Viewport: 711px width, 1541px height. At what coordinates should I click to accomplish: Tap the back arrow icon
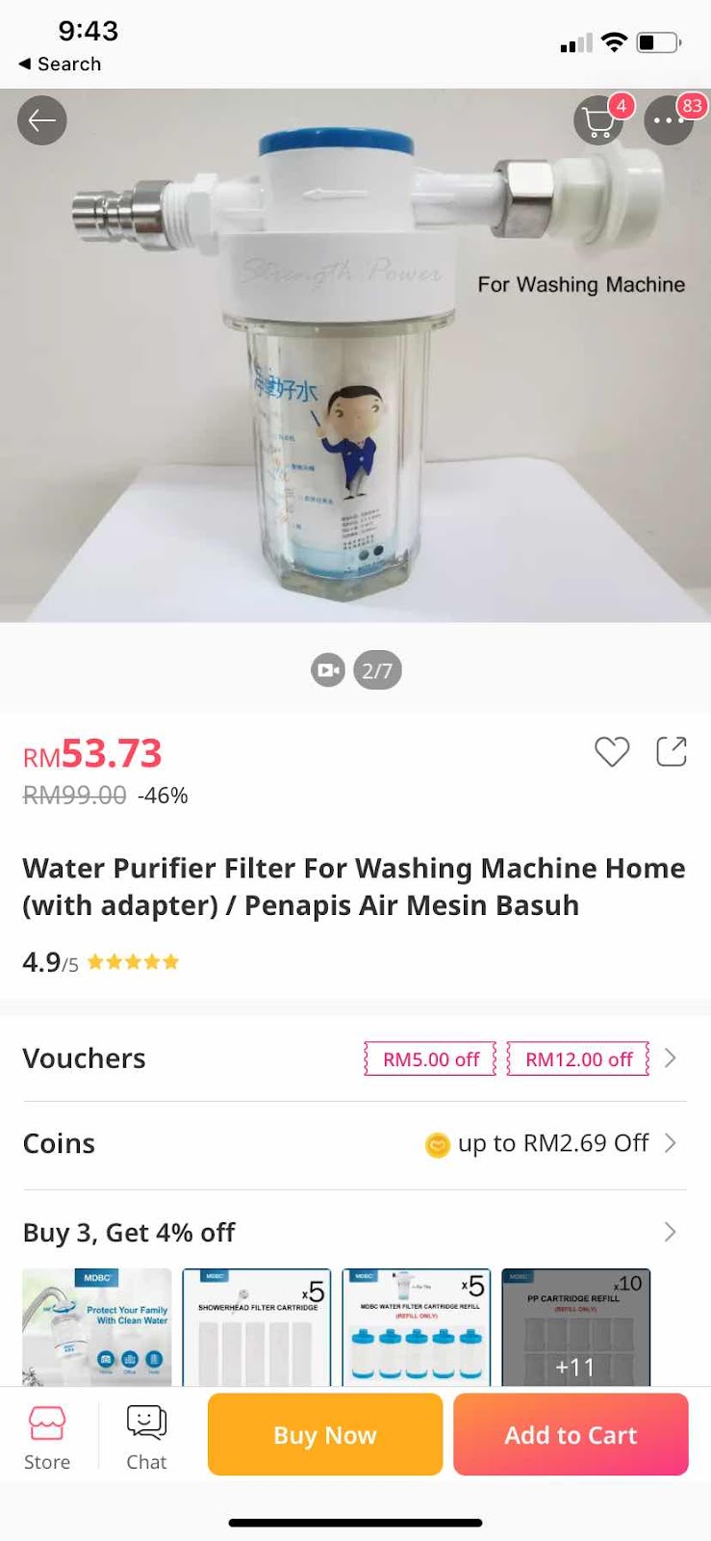click(x=41, y=120)
